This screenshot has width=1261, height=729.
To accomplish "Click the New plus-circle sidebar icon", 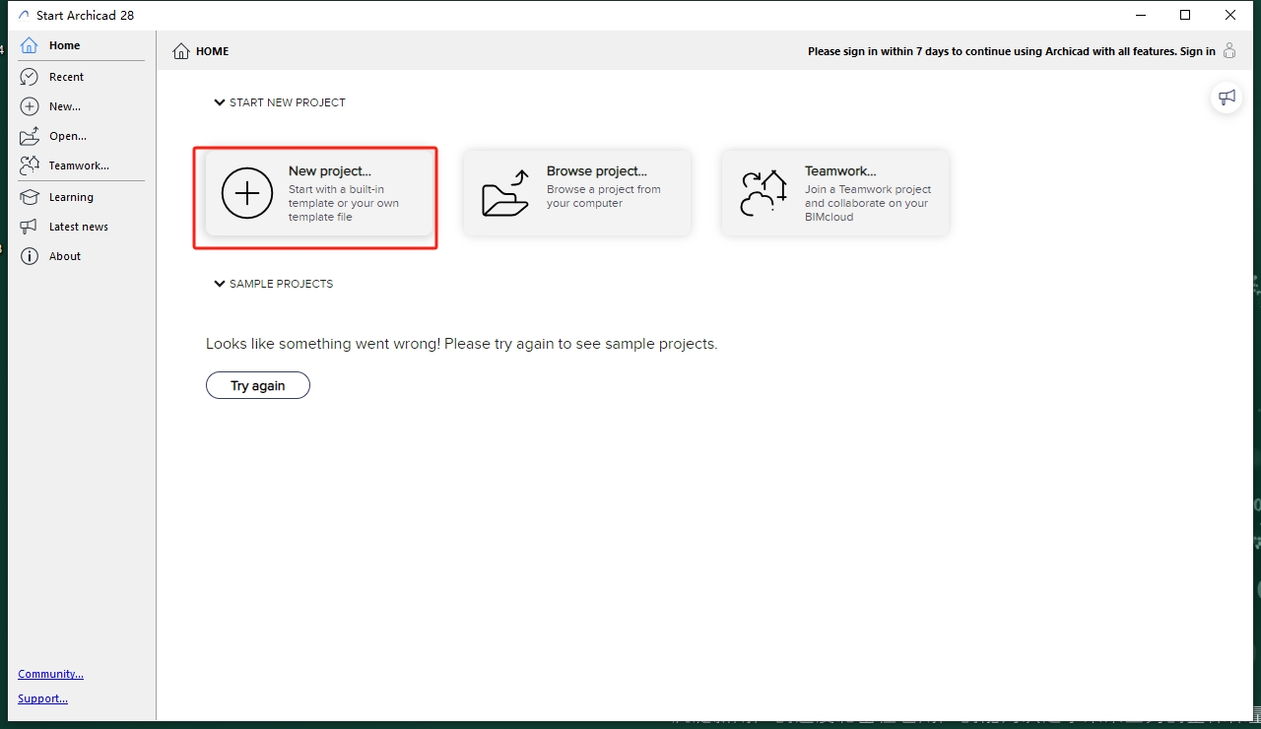I will 30,106.
